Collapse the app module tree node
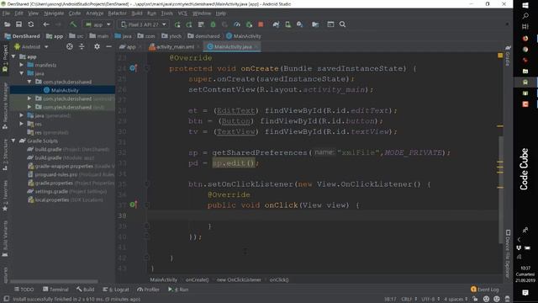The image size is (538, 303). 13,56
